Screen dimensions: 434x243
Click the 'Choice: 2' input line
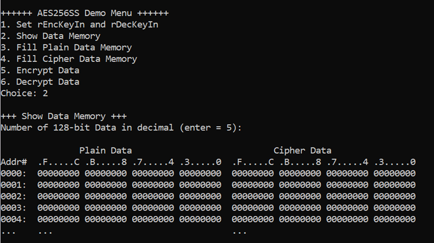(24, 93)
